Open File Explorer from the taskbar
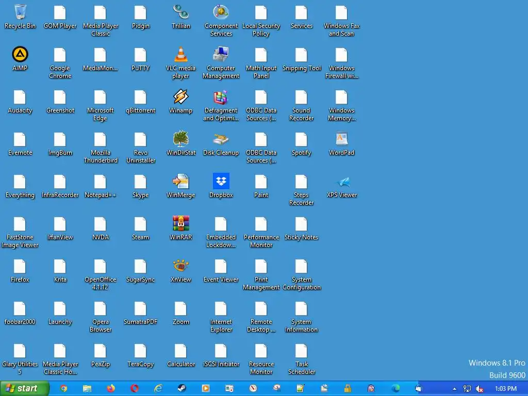Image resolution: width=528 pixels, height=396 pixels. (87, 389)
